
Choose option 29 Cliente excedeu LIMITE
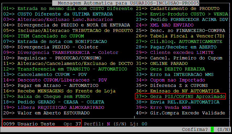tap(171, 53)
